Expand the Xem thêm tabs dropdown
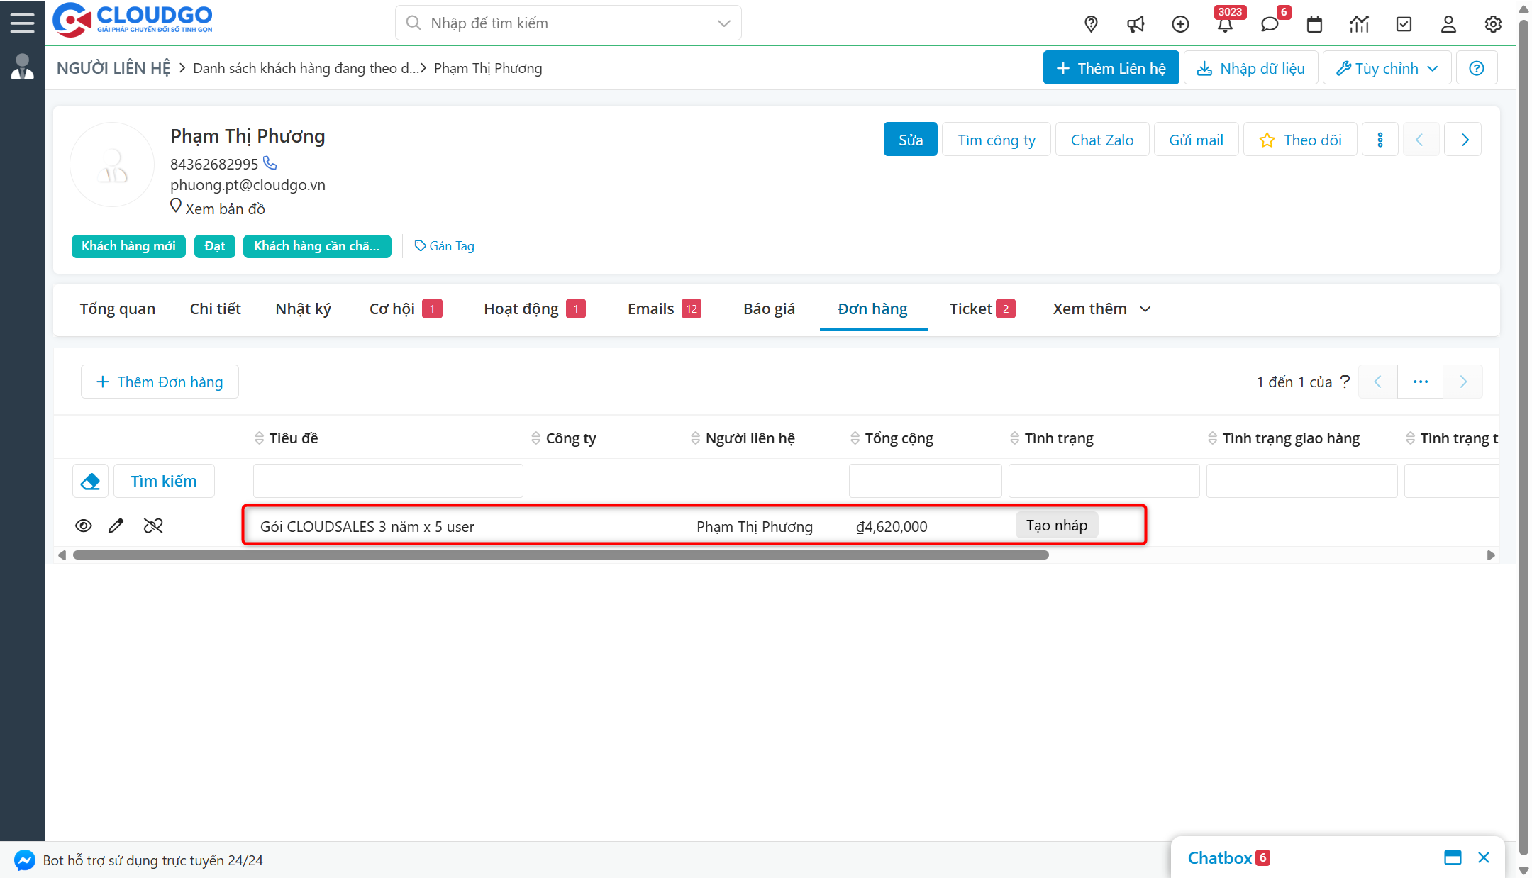This screenshot has height=878, width=1532. (x=1101, y=309)
